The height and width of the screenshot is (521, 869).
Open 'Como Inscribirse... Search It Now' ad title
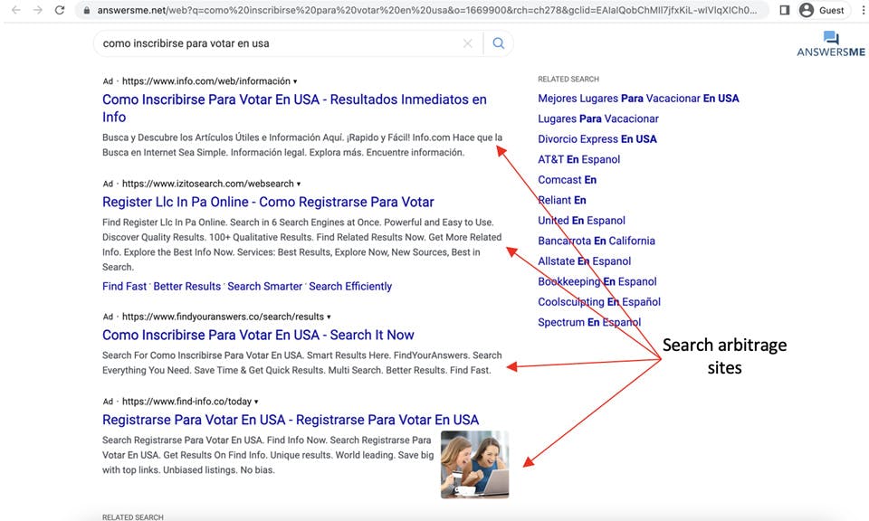pos(258,335)
